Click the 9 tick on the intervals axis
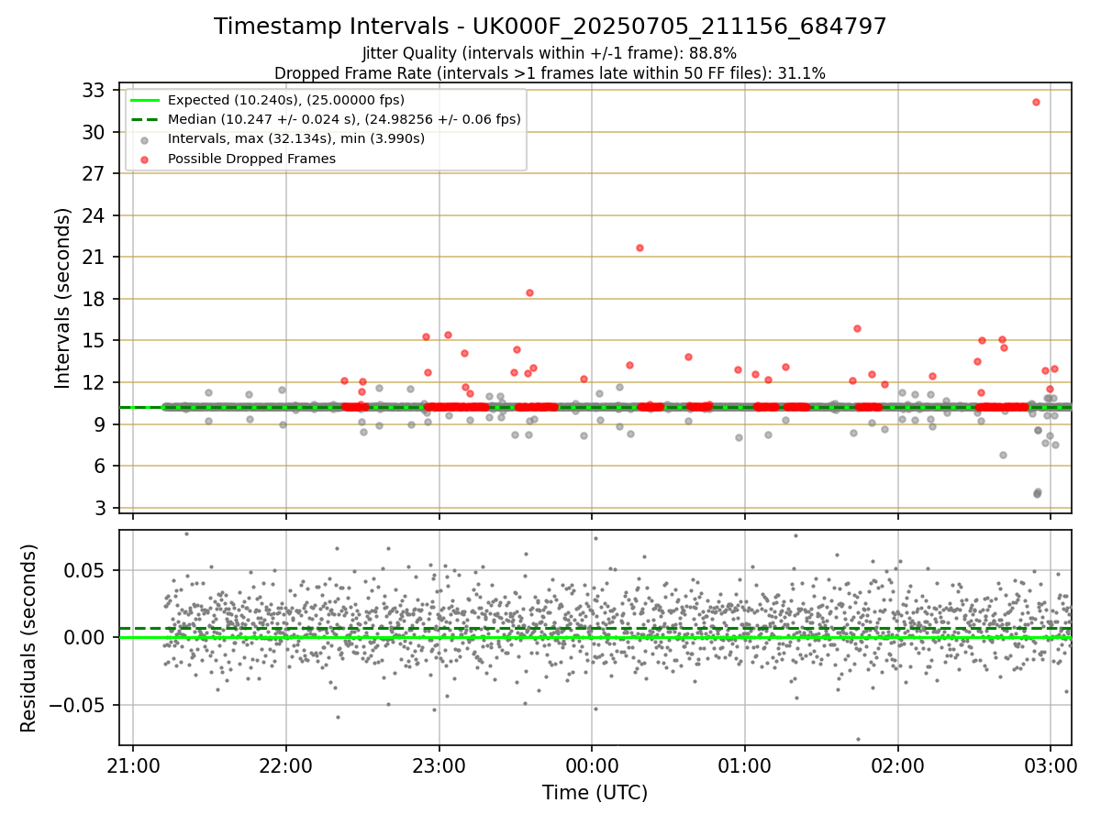1101x825 pixels. click(x=98, y=423)
